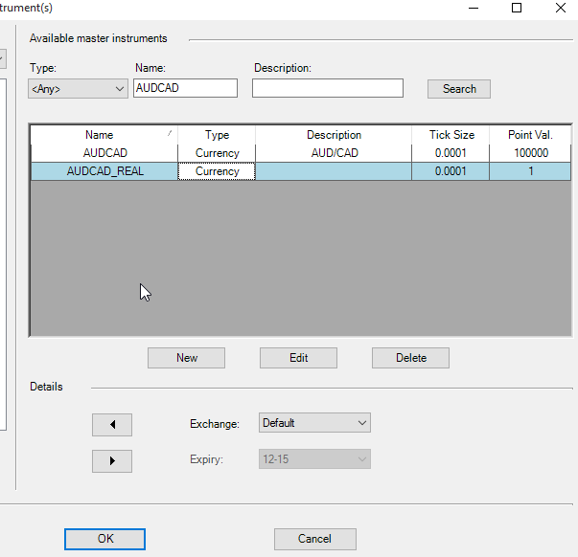Open the Exchange dropdown showing Default
The width and height of the screenshot is (578, 557).
(314, 423)
